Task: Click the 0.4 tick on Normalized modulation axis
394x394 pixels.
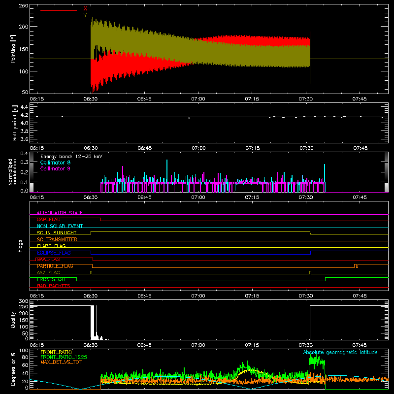Action: [24, 154]
